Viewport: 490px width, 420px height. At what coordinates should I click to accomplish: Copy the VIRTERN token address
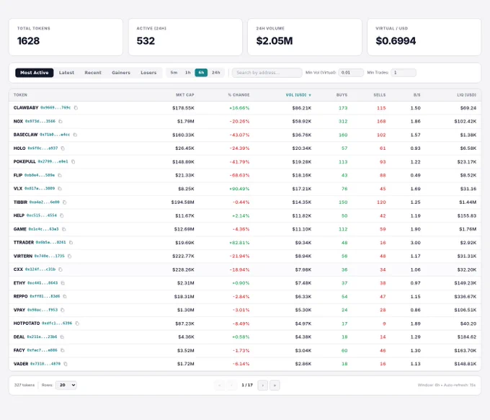click(x=69, y=256)
